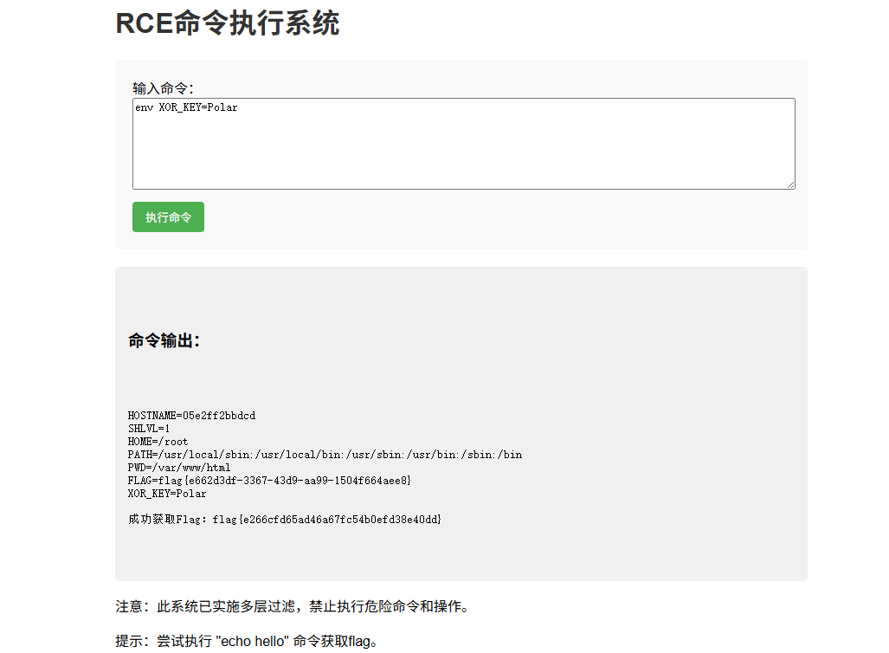This screenshot has height=653, width=889.
Task: Grab the textarea resize handle corner
Action: (789, 184)
